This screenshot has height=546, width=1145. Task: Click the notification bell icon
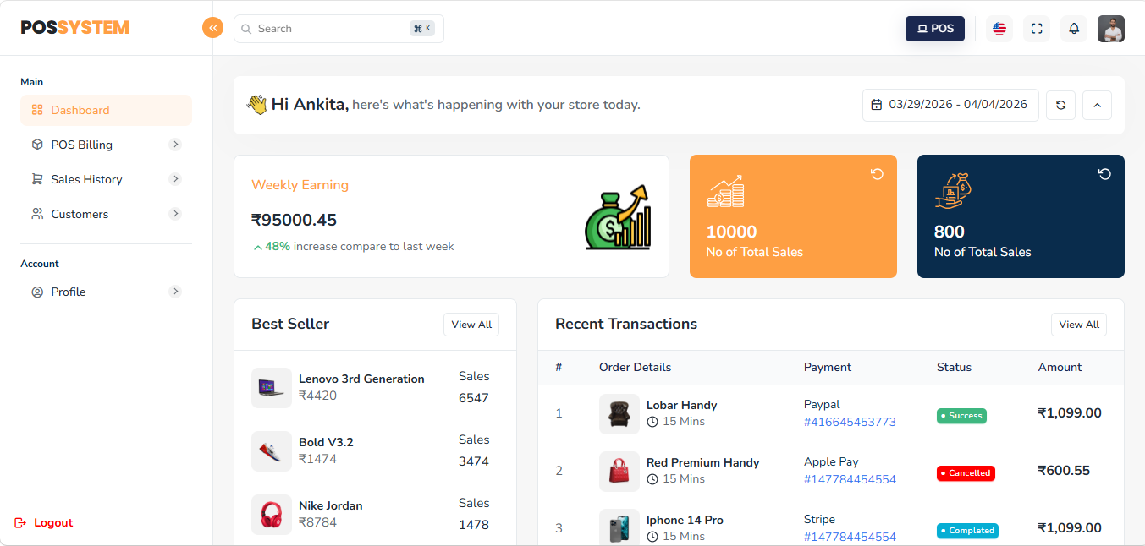pyautogui.click(x=1074, y=29)
